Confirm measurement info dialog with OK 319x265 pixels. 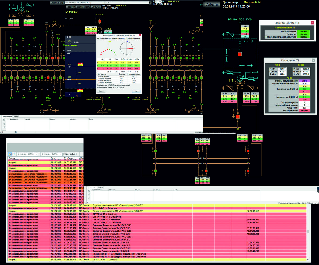point(136,91)
